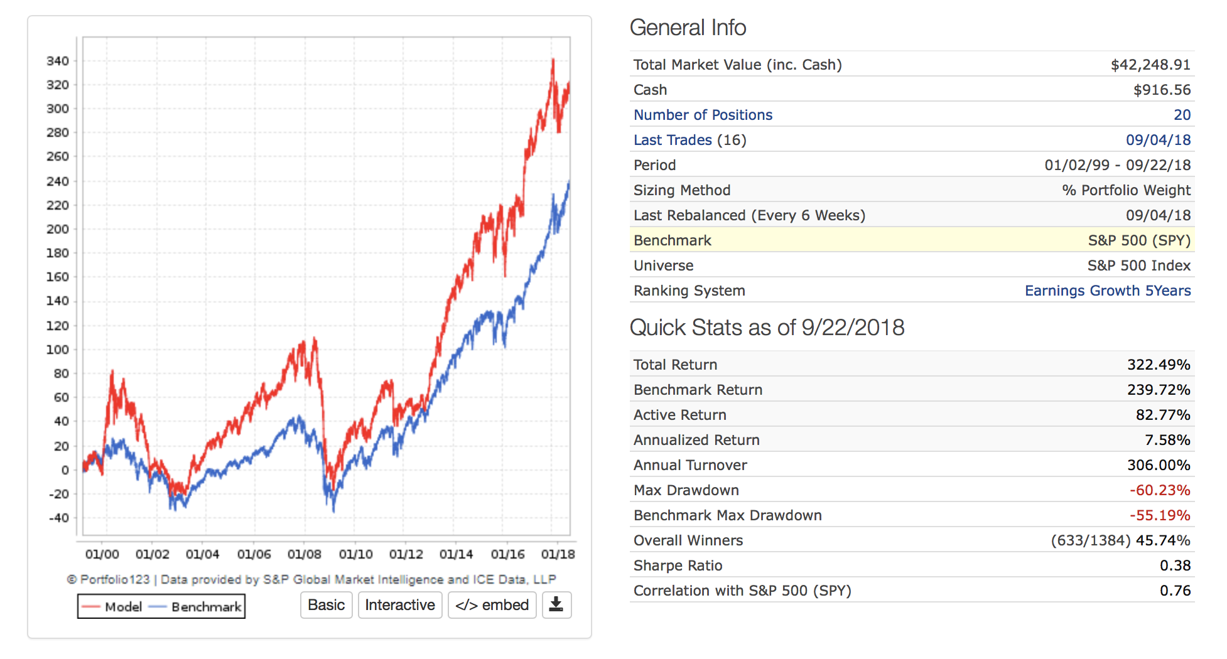Open the Last Trades link

pyautogui.click(x=673, y=140)
